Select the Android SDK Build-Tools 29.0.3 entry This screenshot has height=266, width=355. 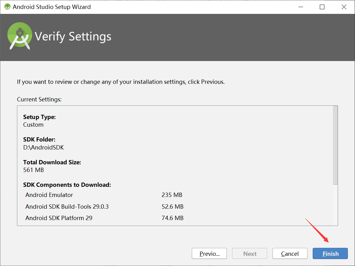[67, 207]
